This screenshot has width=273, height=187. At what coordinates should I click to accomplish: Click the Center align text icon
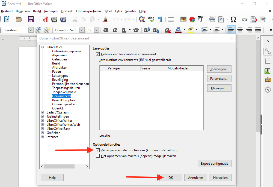[x=240, y=30]
